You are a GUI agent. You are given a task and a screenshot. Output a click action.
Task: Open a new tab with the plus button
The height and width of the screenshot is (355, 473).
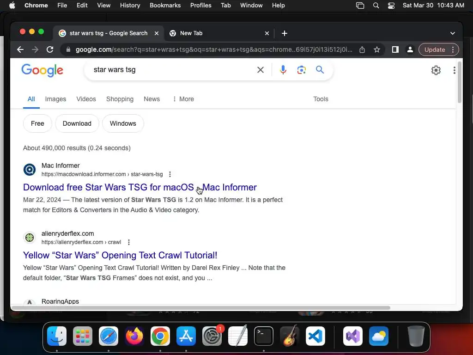click(x=285, y=33)
